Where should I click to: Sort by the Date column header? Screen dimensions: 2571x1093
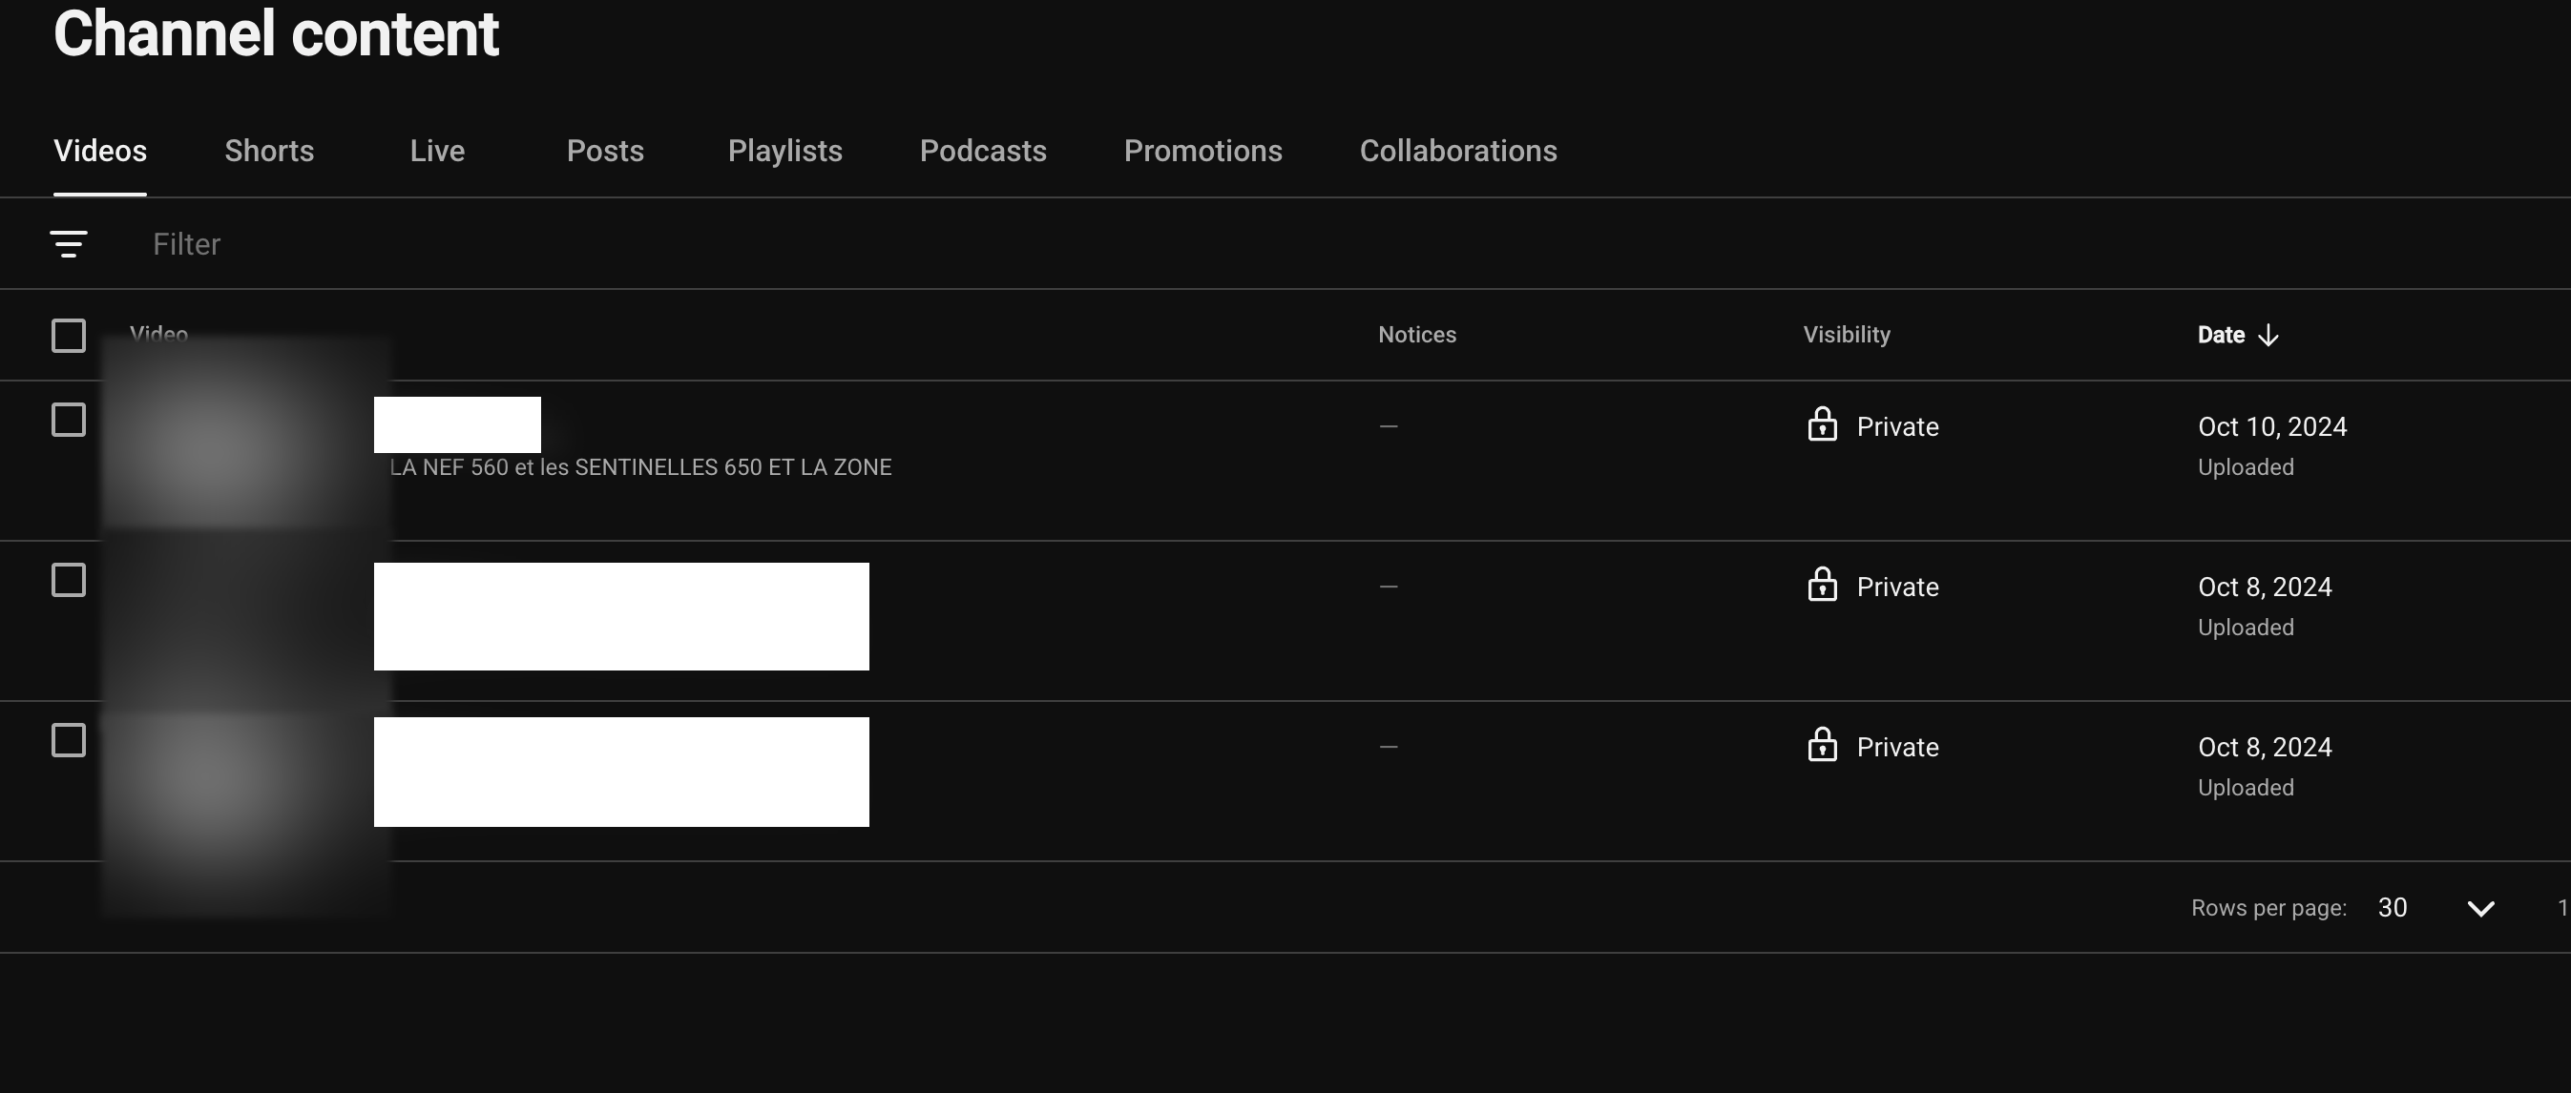click(x=2221, y=335)
